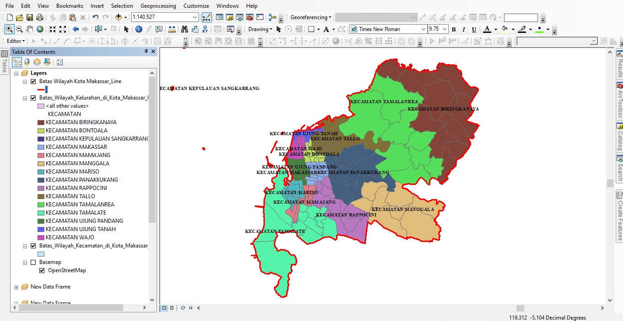The width and height of the screenshot is (623, 321).
Task: Activate the Zoom In tool
Action: pyautogui.click(x=9, y=29)
